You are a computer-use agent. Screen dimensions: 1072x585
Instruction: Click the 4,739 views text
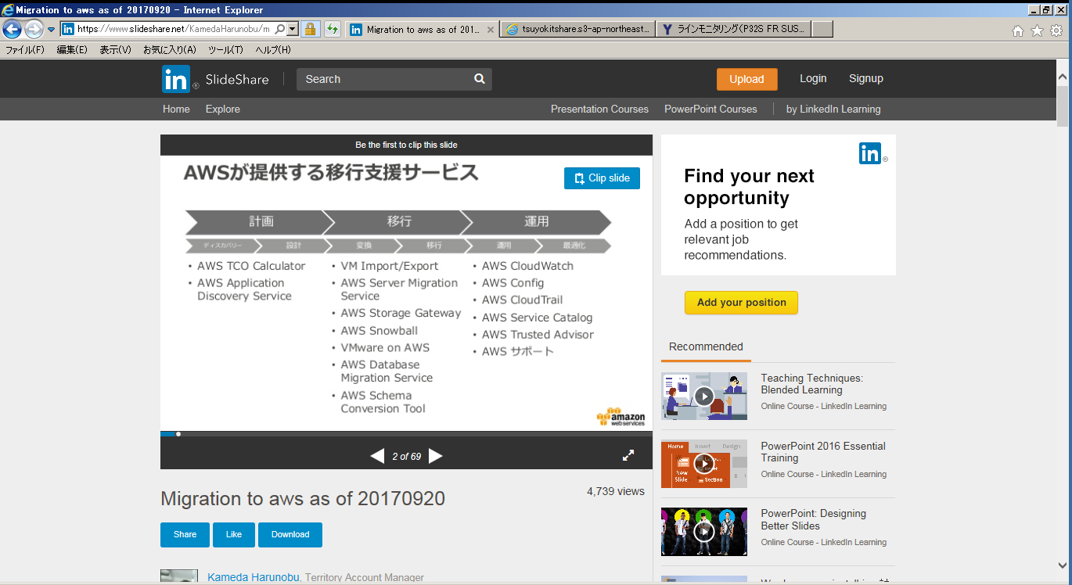click(x=616, y=491)
